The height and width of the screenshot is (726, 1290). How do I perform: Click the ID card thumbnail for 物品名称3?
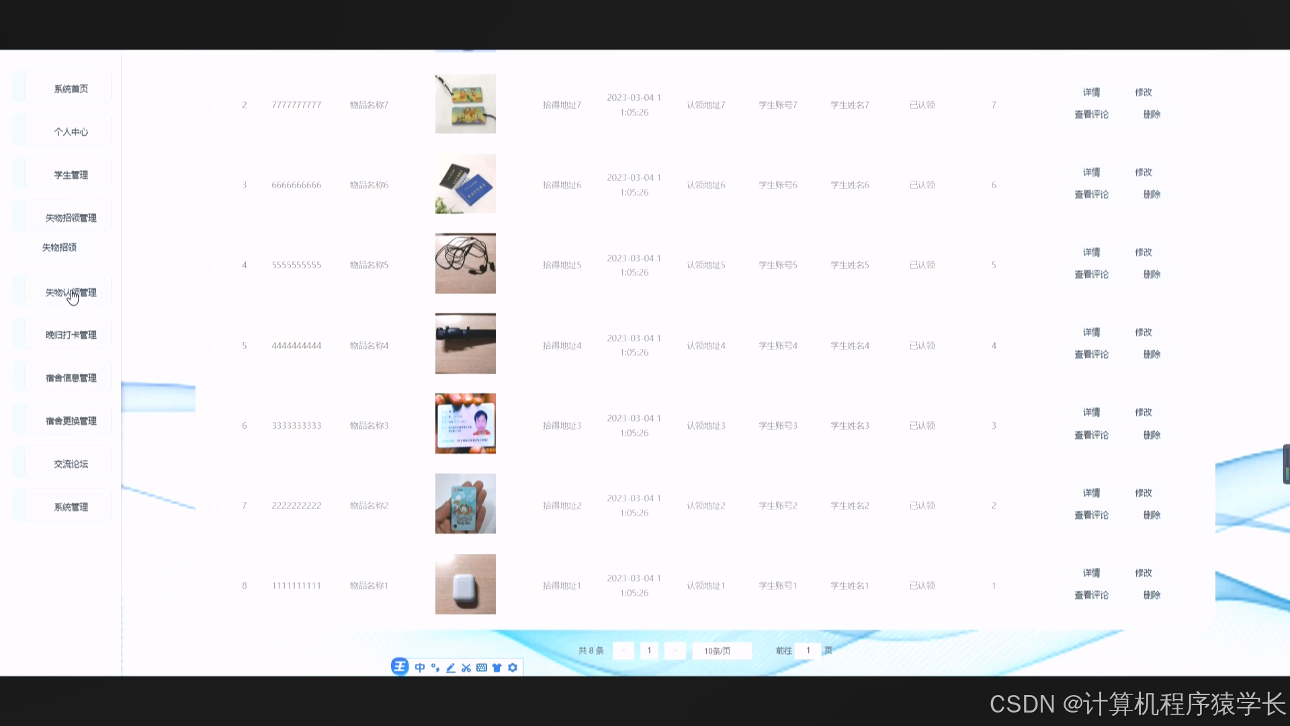[465, 424]
